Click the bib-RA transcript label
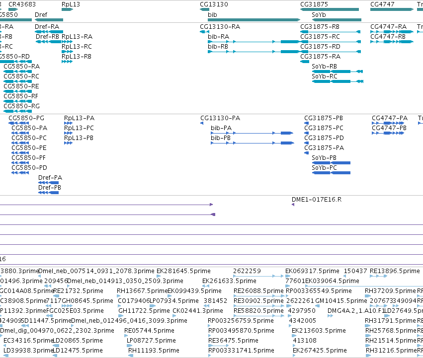This screenshot has width=423, height=358. tap(219, 36)
